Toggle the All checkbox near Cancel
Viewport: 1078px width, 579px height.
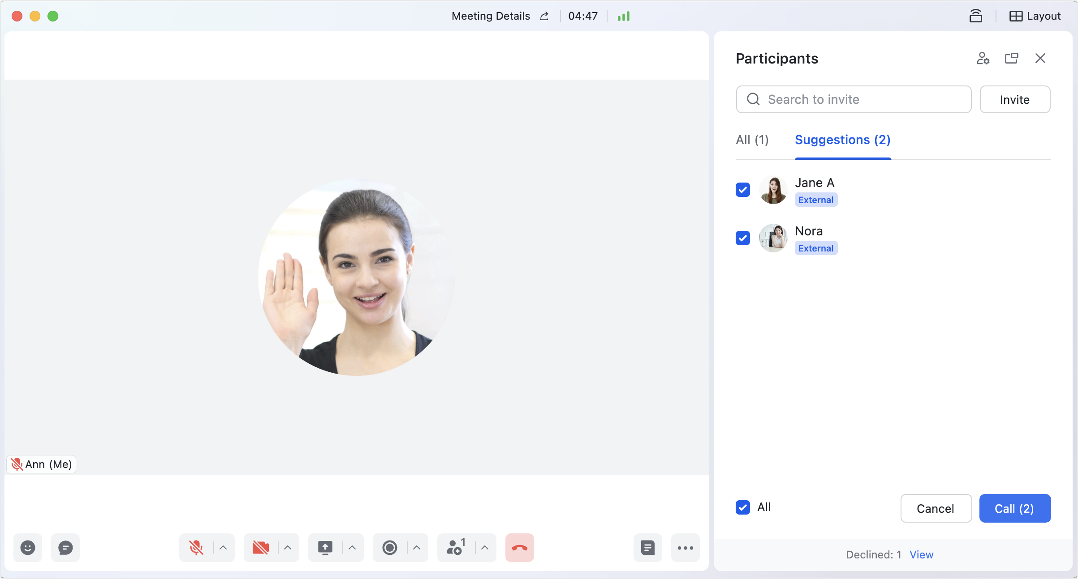(x=742, y=507)
